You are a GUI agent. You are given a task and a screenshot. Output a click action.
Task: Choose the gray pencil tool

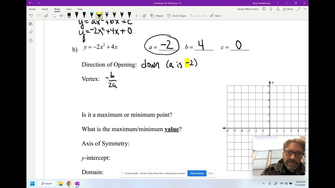107,15
